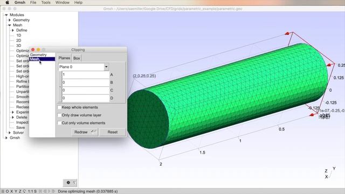Set Z-axis view from status bar
345x194 pixels.
20,191
